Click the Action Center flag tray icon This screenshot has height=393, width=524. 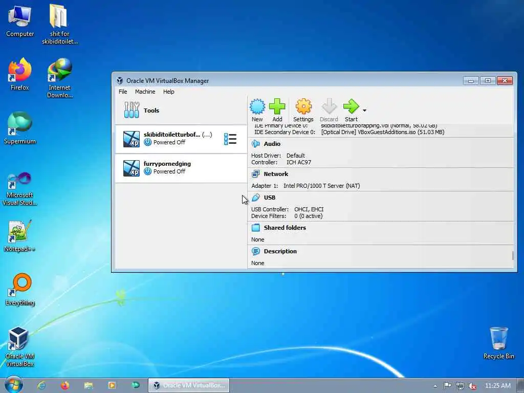point(447,386)
